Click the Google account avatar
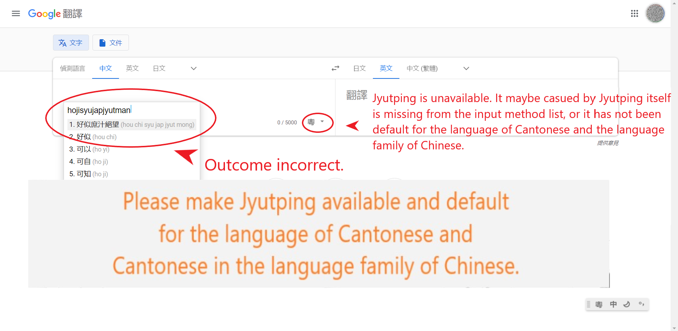Image resolution: width=678 pixels, height=331 pixels. [x=655, y=13]
